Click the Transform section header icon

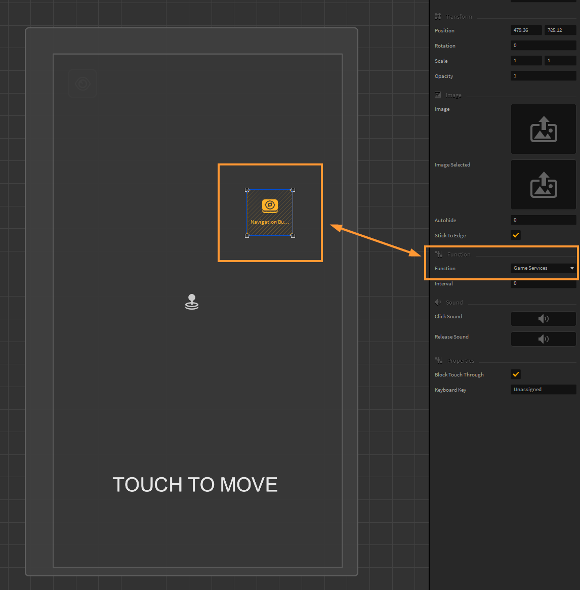438,17
